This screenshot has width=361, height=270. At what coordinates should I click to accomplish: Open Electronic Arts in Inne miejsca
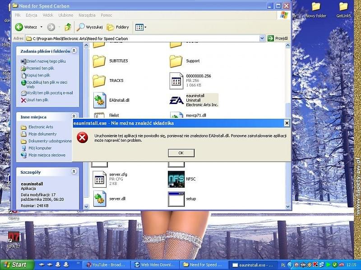pos(41,127)
